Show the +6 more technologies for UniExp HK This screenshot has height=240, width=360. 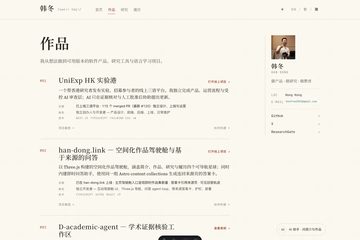[134, 118]
